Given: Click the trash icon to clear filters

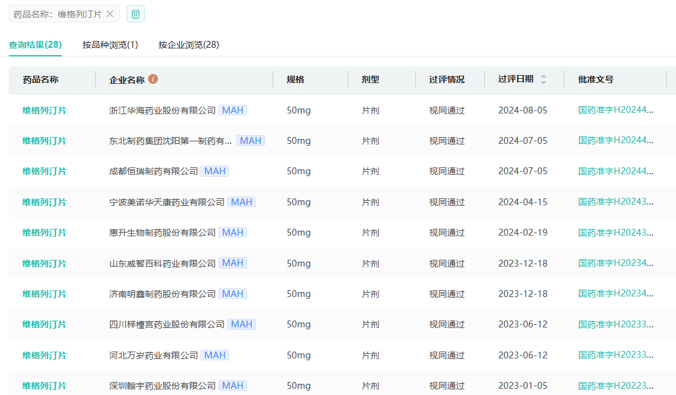Looking at the screenshot, I should [x=135, y=14].
